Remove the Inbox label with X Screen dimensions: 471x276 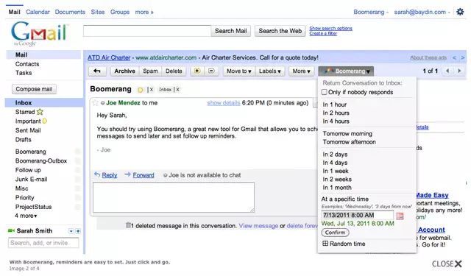click(177, 90)
